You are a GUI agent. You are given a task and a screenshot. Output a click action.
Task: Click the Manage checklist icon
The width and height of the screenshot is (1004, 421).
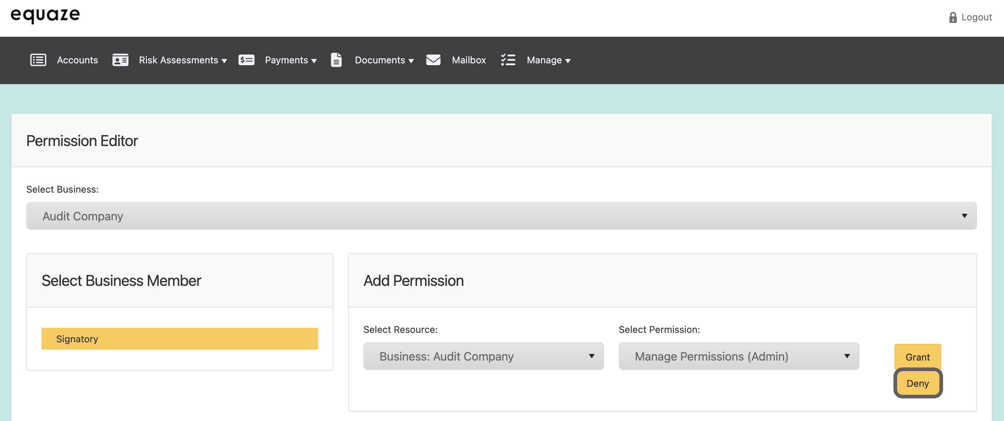pyautogui.click(x=508, y=60)
